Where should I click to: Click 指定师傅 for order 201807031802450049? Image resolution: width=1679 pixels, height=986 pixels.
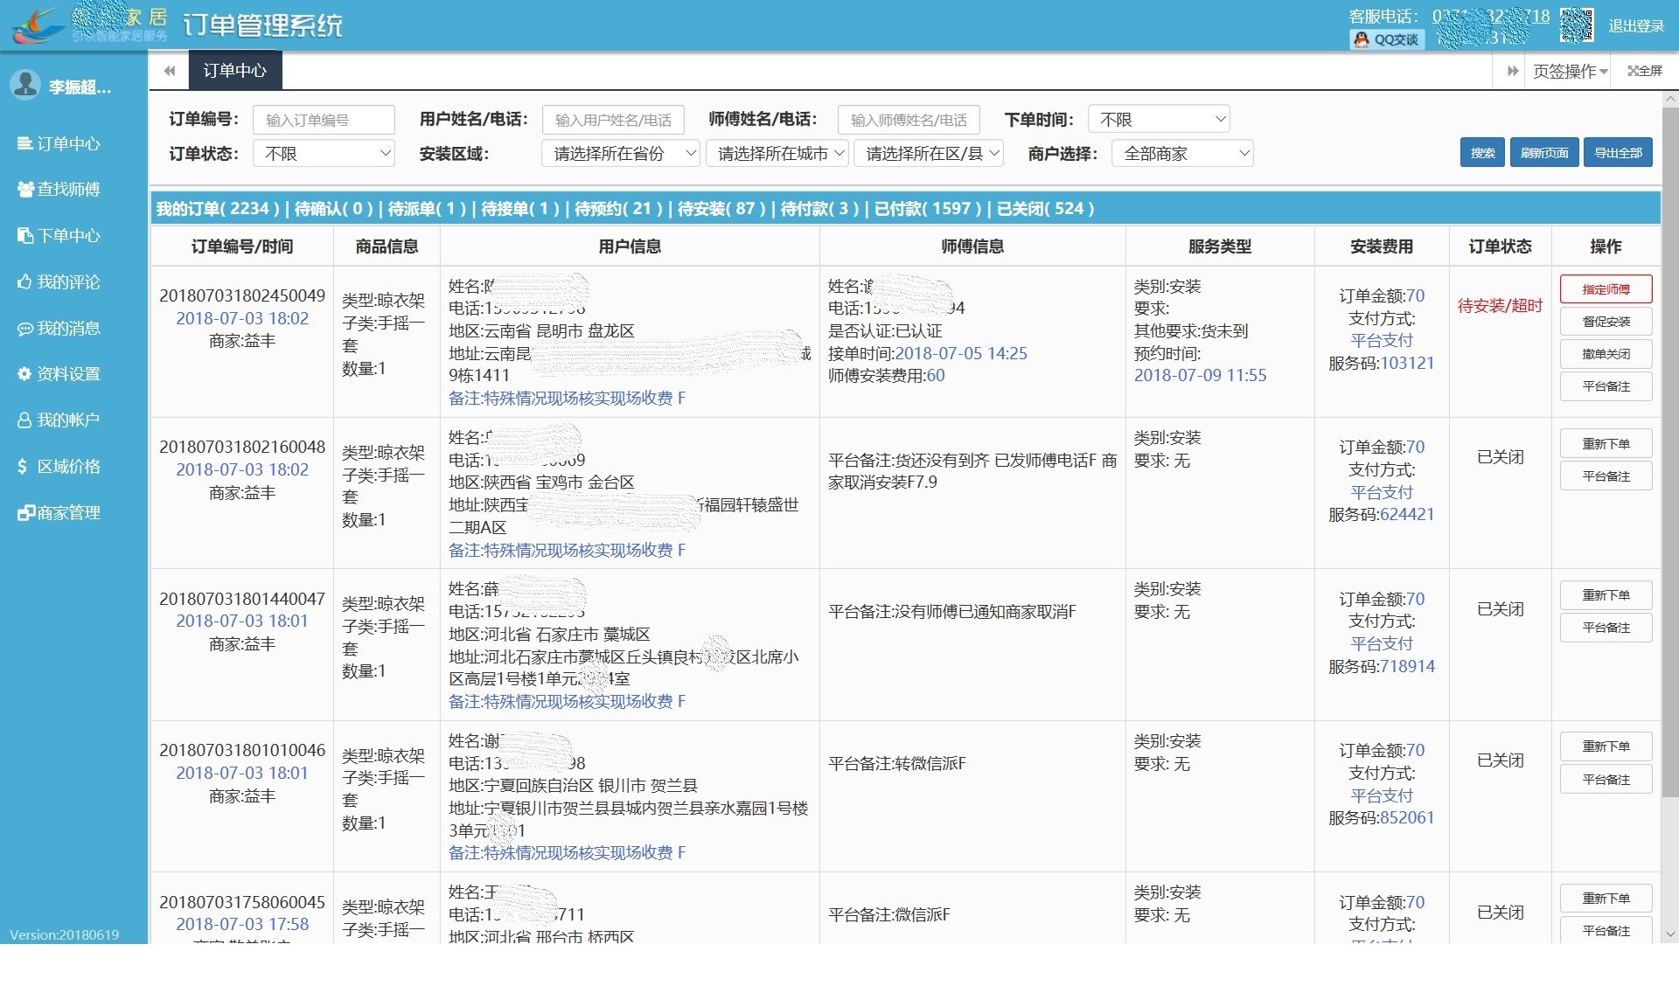click(1606, 288)
